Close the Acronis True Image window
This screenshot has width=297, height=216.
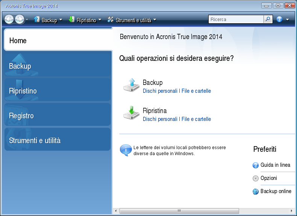coord(289,6)
